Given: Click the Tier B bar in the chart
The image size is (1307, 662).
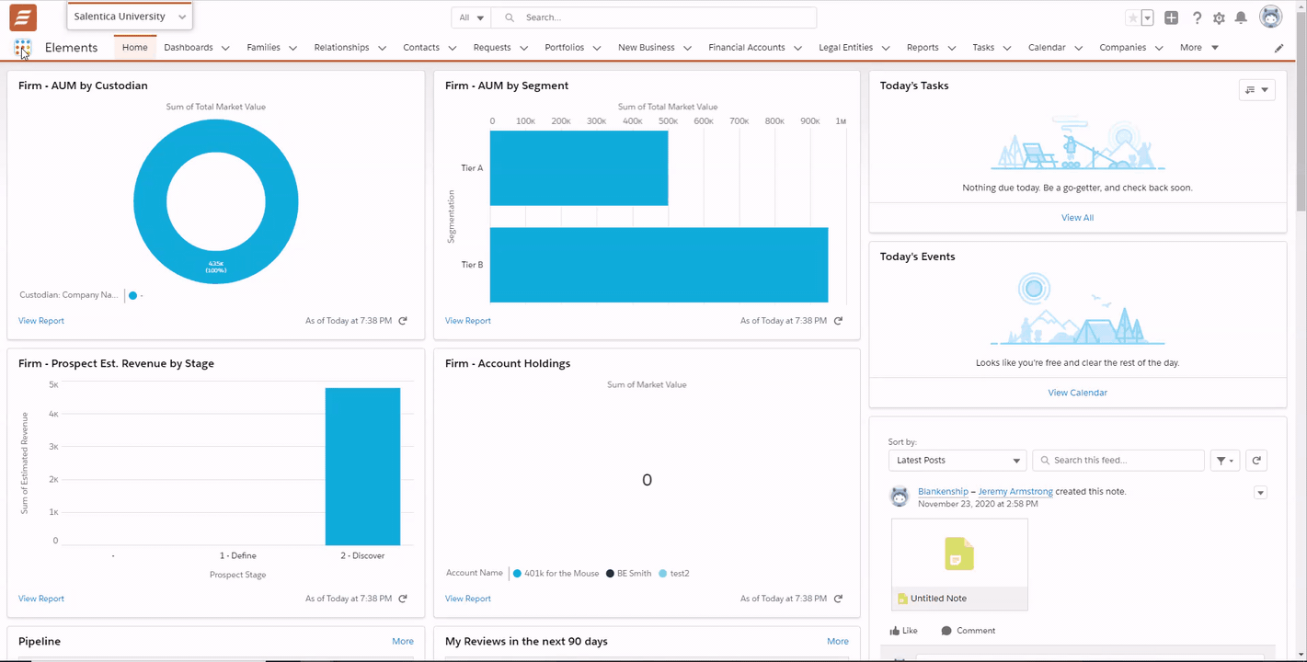Looking at the screenshot, I should coord(659,265).
